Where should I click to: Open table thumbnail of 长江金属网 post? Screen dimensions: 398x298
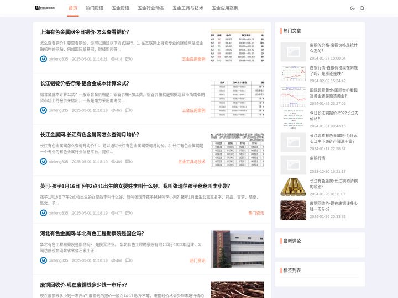click(x=237, y=150)
